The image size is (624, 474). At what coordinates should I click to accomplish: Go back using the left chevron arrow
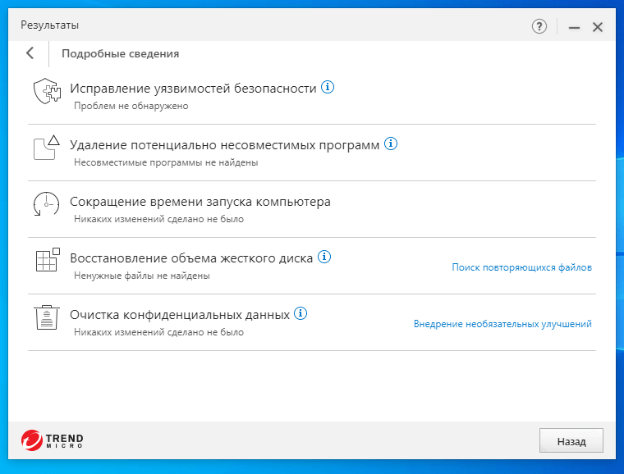coord(30,53)
